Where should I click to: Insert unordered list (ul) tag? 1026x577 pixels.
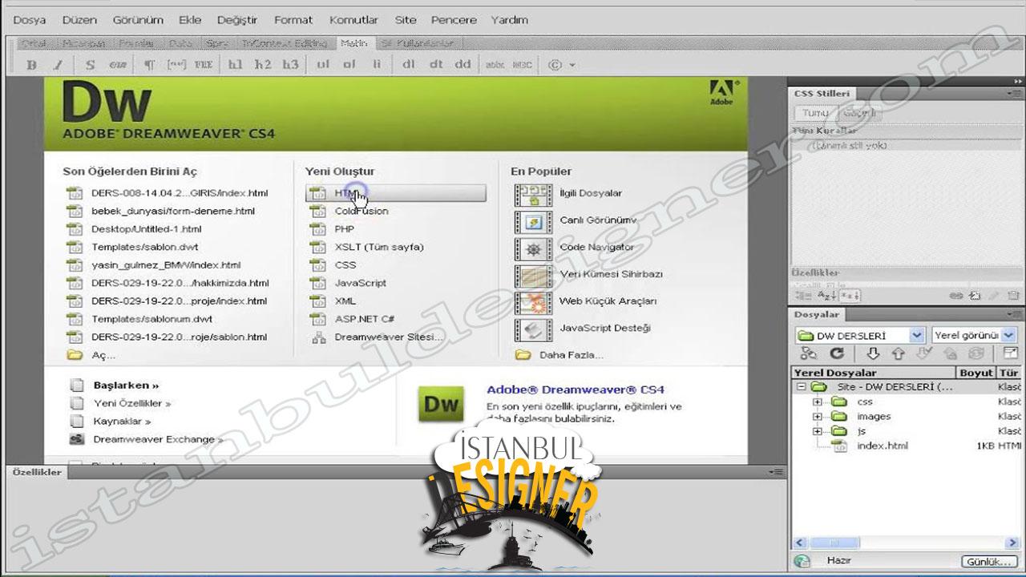[323, 65]
